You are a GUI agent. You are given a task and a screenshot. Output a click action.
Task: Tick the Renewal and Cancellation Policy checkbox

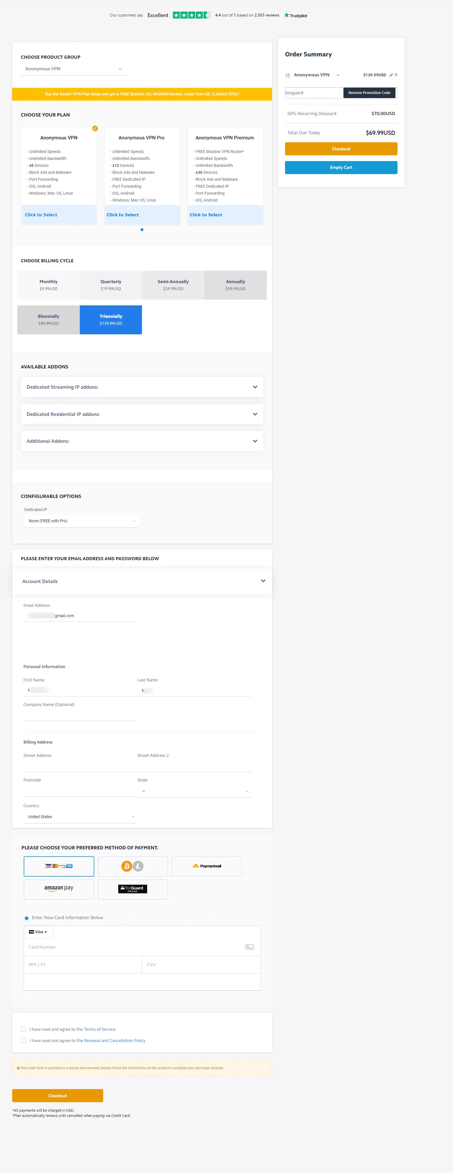point(23,1041)
